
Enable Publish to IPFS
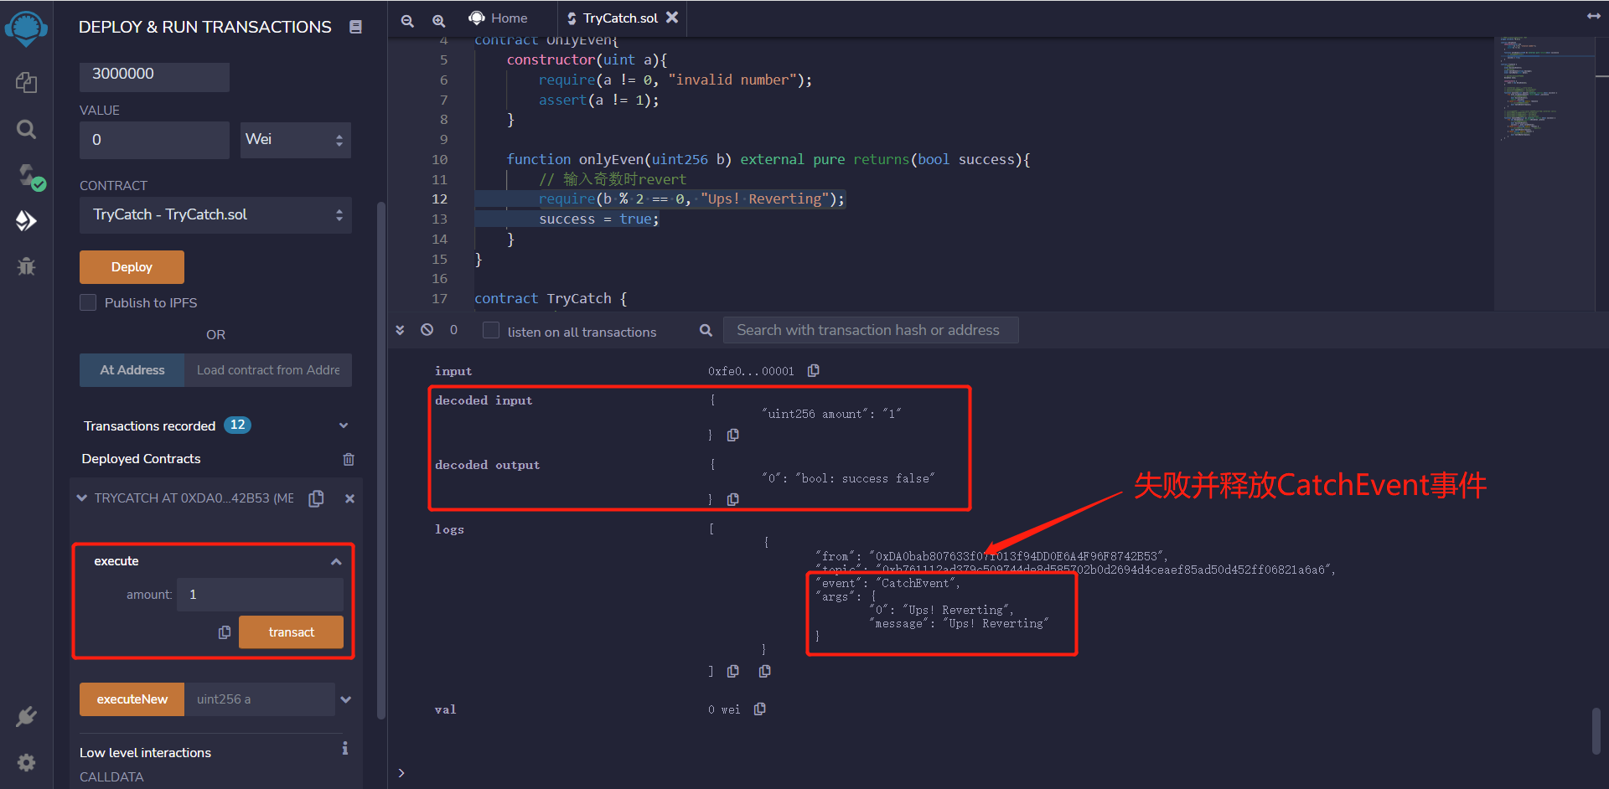click(x=88, y=302)
